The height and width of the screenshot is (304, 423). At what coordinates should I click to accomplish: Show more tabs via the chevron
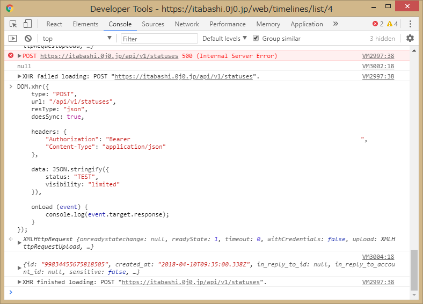pos(336,24)
